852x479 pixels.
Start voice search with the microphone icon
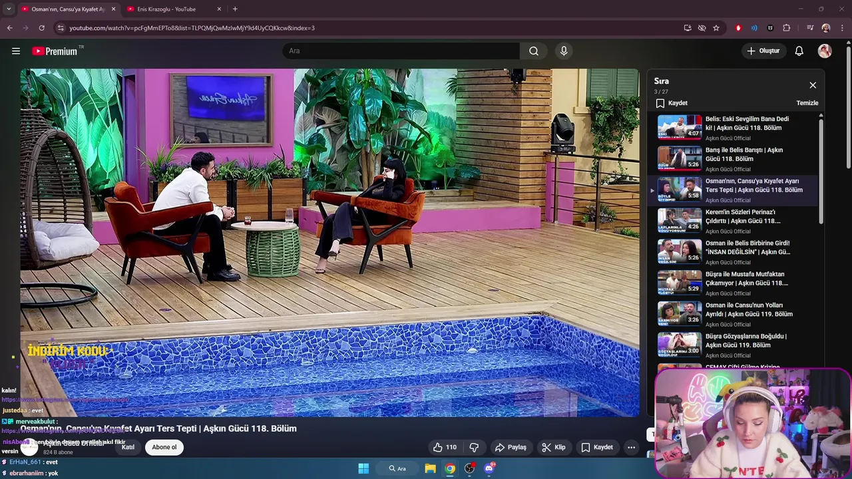click(564, 51)
